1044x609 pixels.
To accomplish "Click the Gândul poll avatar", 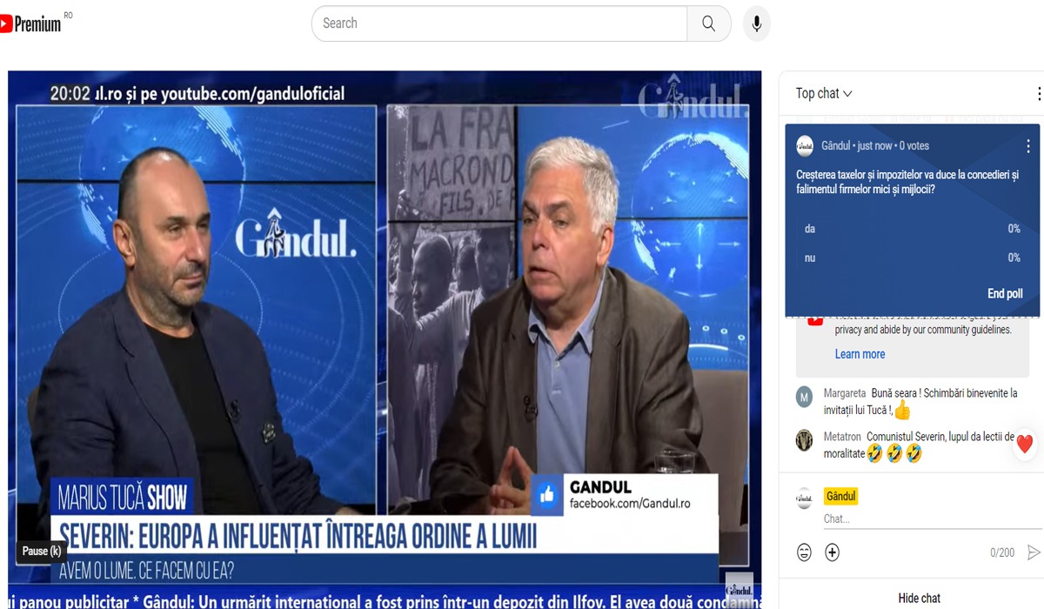I will (805, 146).
